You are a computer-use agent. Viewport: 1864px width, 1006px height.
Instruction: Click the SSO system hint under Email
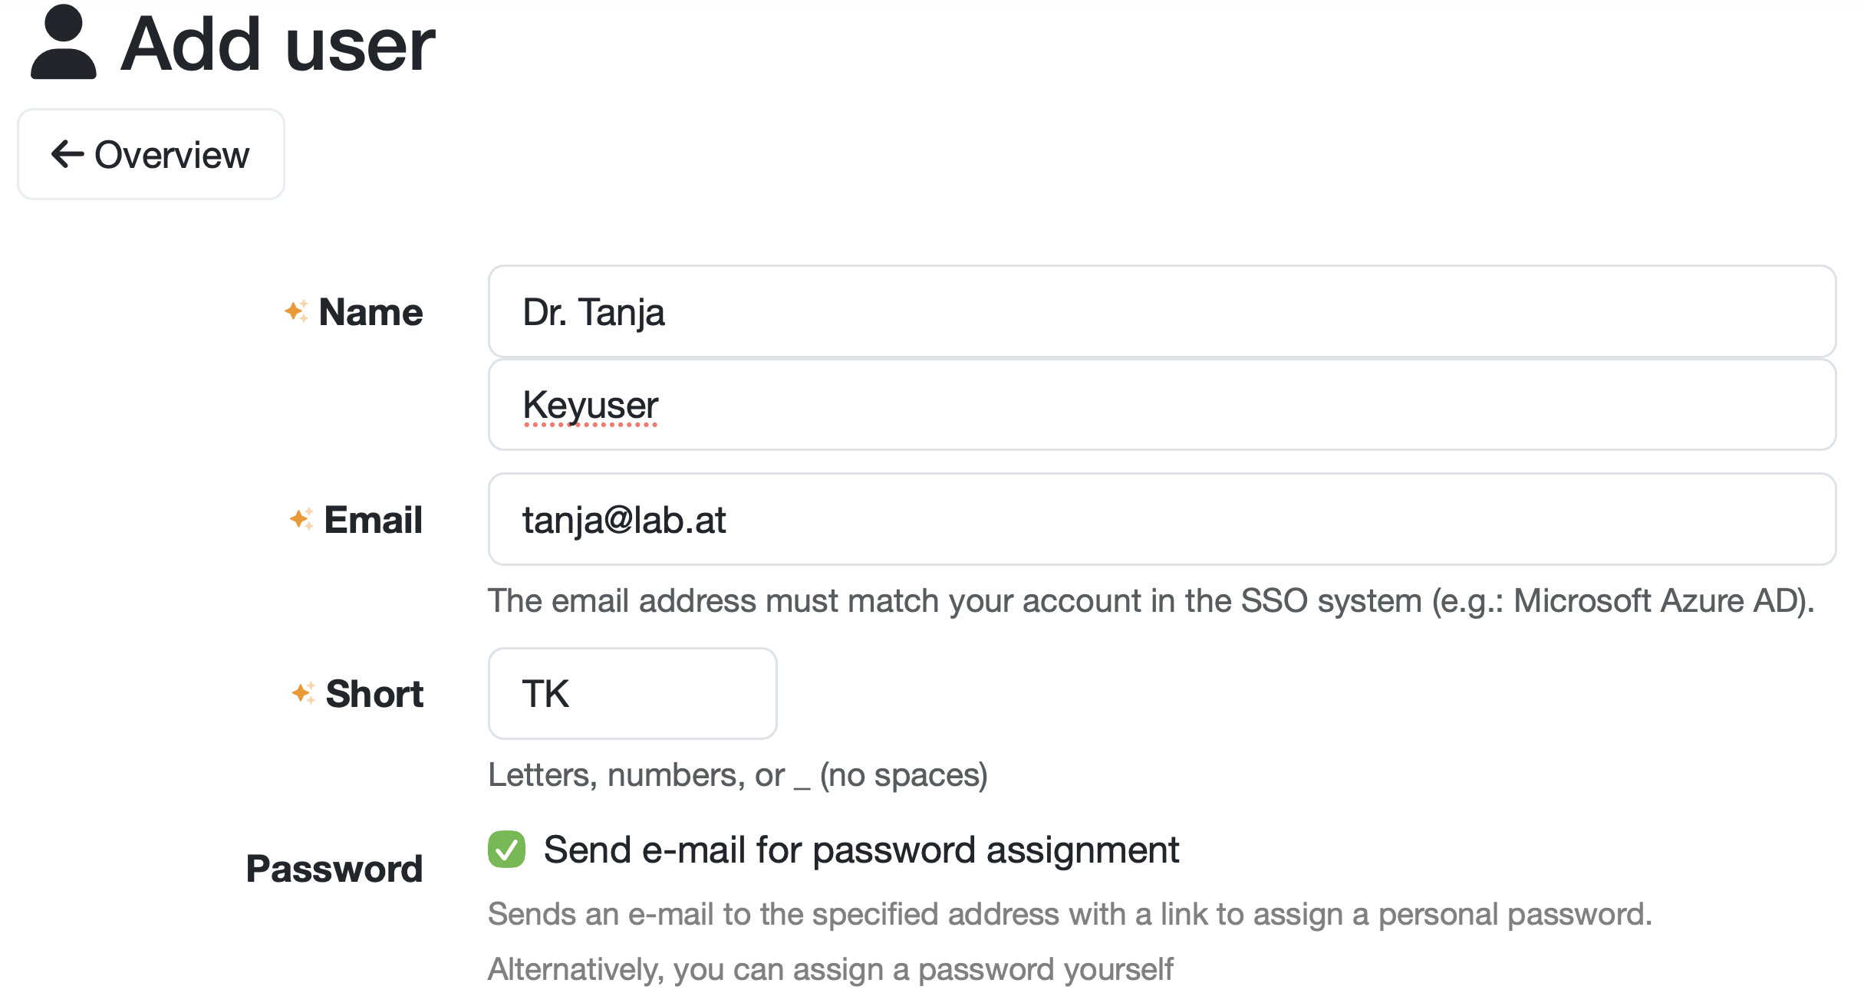(x=1151, y=600)
